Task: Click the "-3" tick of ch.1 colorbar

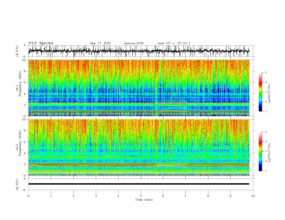Action: [265, 72]
